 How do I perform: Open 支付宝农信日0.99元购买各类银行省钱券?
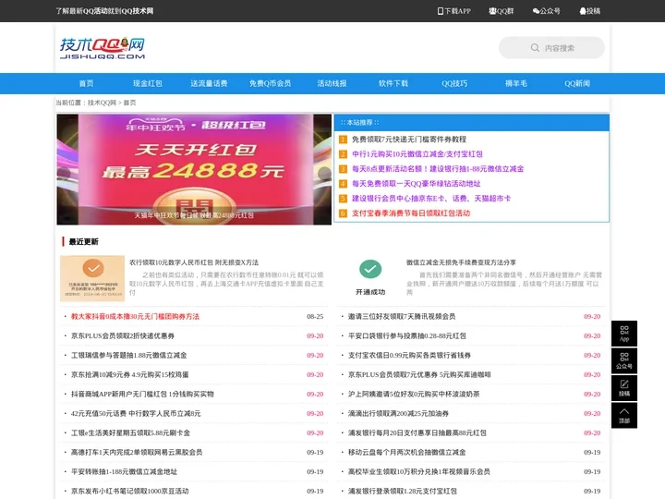point(409,355)
